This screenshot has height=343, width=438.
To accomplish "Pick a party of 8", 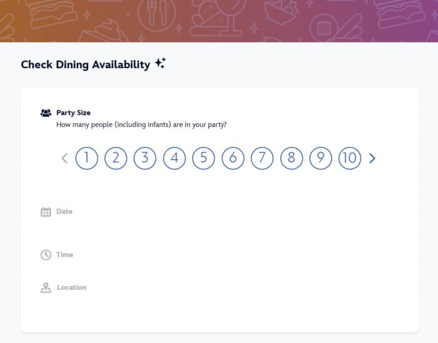I will click(291, 158).
